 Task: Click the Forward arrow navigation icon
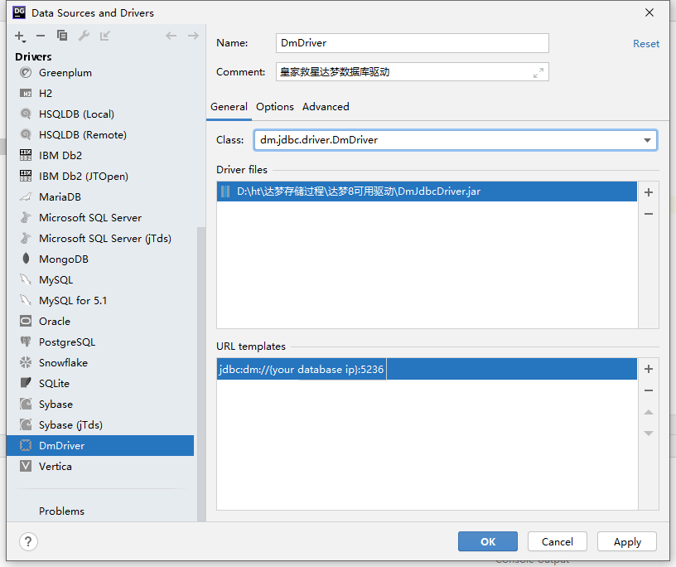[x=193, y=36]
